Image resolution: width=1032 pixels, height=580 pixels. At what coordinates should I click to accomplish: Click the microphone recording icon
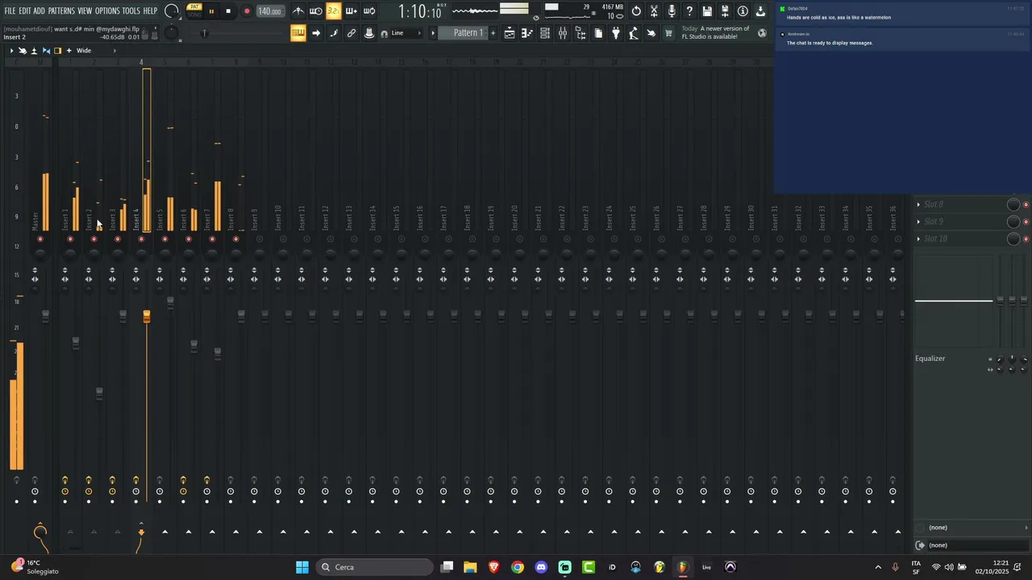(x=672, y=11)
